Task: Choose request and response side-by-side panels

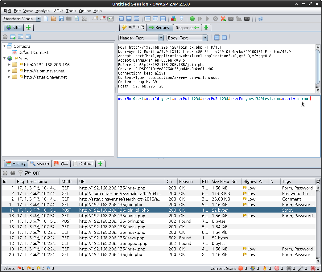Action: coord(155,19)
